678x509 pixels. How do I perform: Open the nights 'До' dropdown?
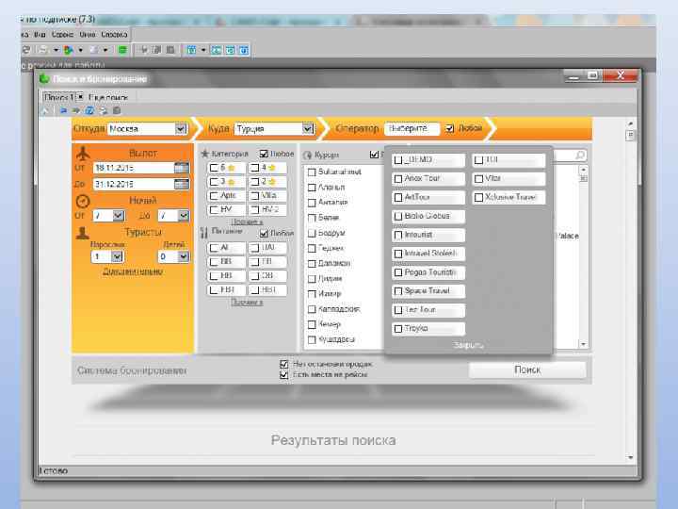pos(184,215)
